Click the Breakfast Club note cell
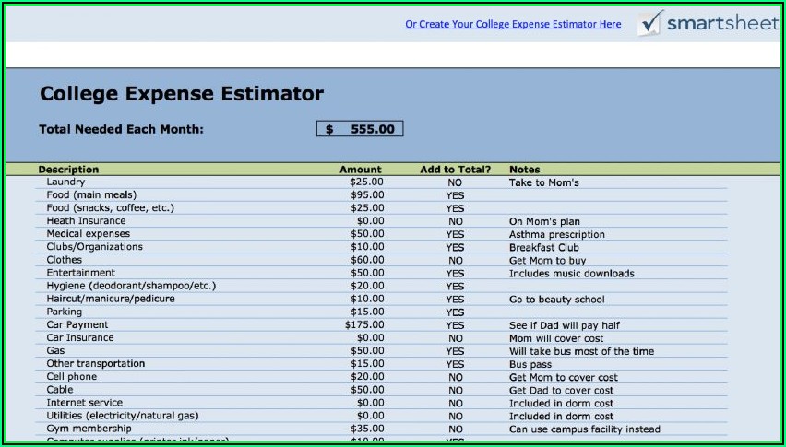 (543, 247)
